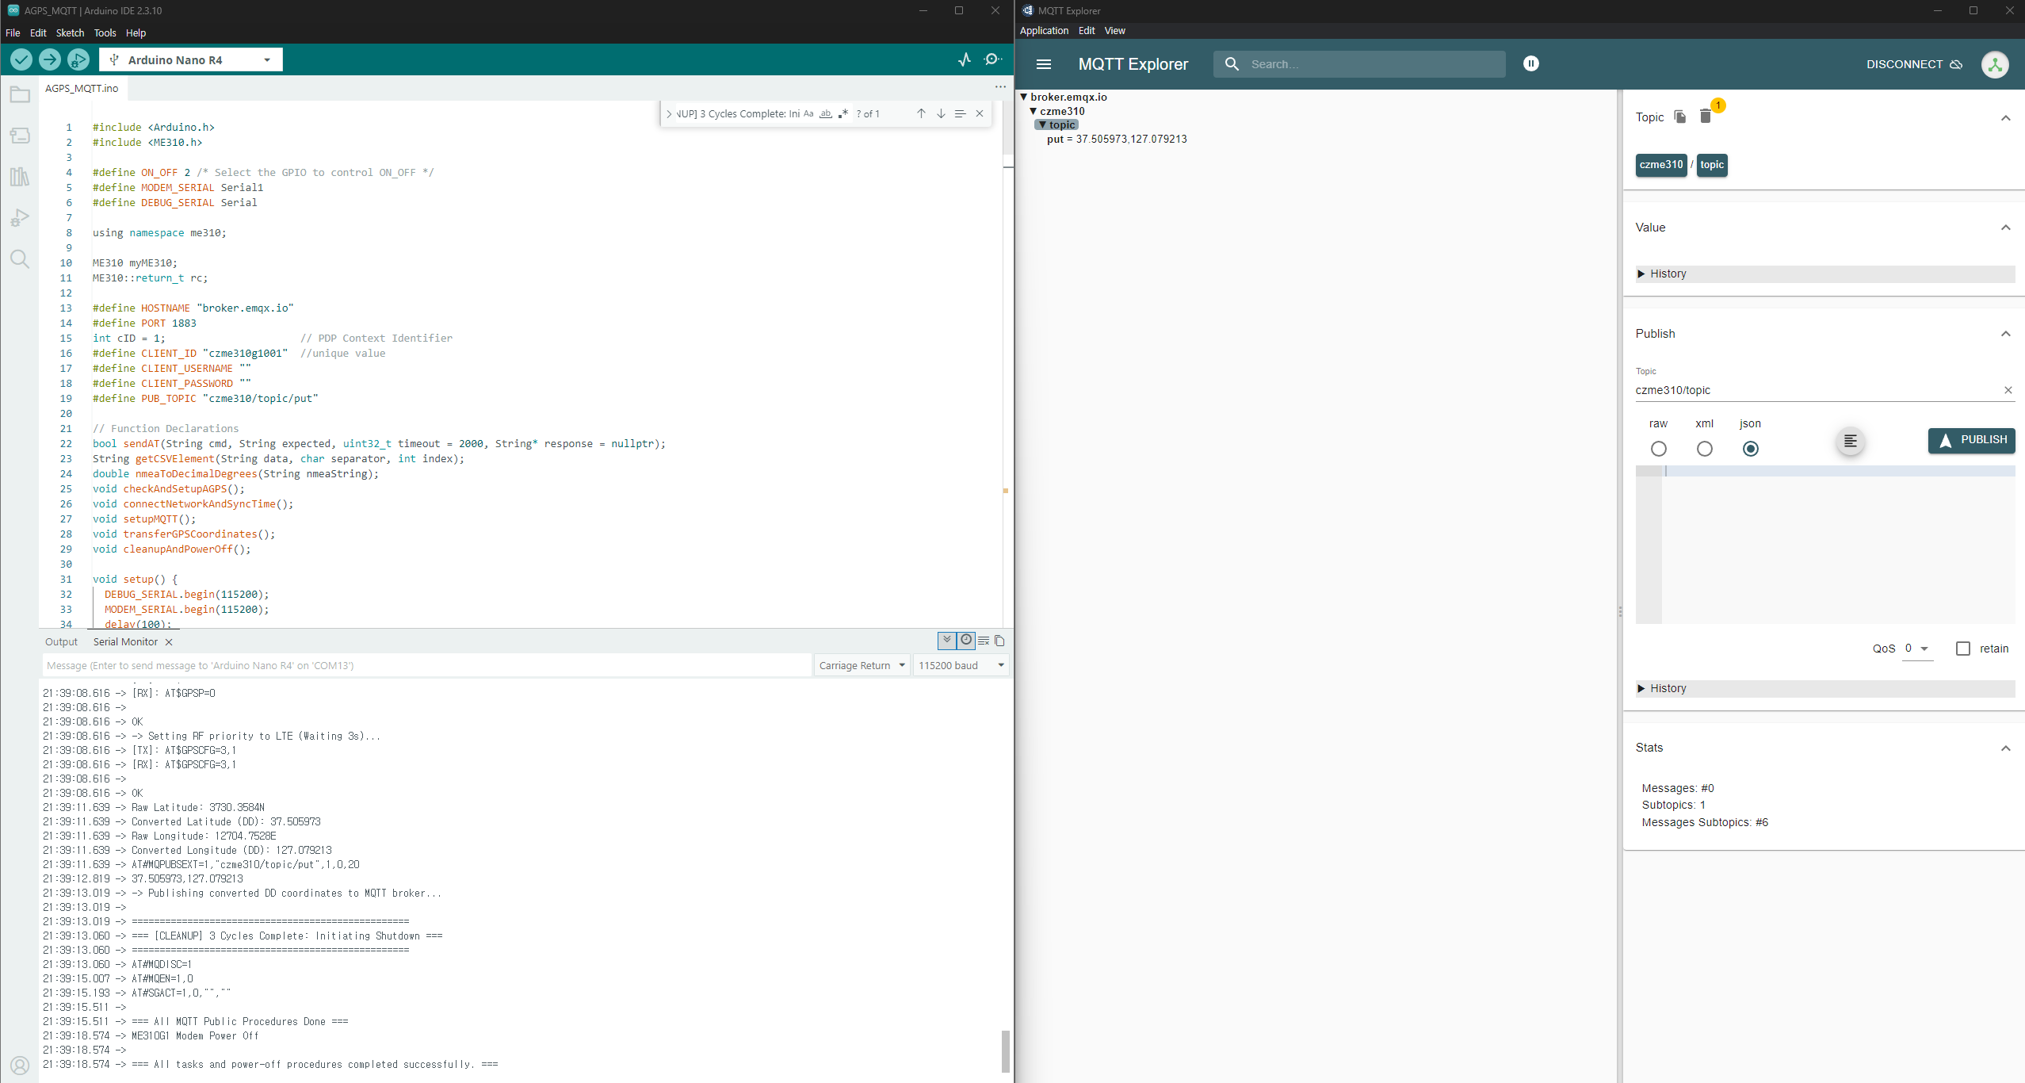This screenshot has height=1083, width=2025.
Task: Expand replace toggle arrow in find widget
Action: tap(669, 113)
